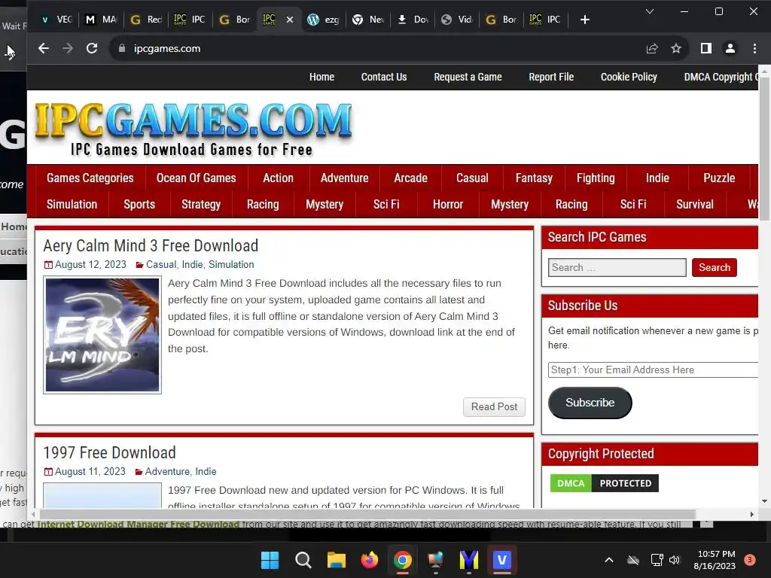Viewport: 771px width, 578px height.
Task: Select Adventure category in red menu
Action: point(344,178)
